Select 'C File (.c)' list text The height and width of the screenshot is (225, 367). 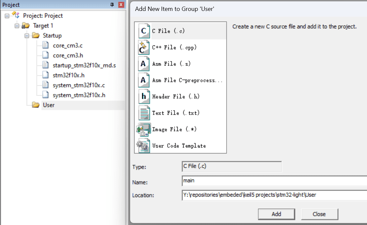tap(168, 31)
